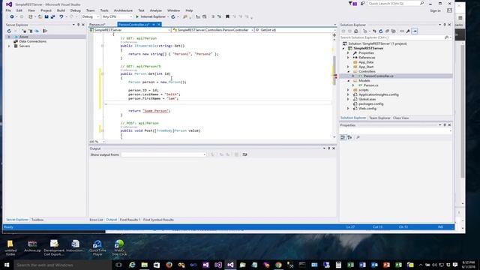
Task: Click the wrench Properties icon in Solution Explorer
Action: tap(408, 31)
